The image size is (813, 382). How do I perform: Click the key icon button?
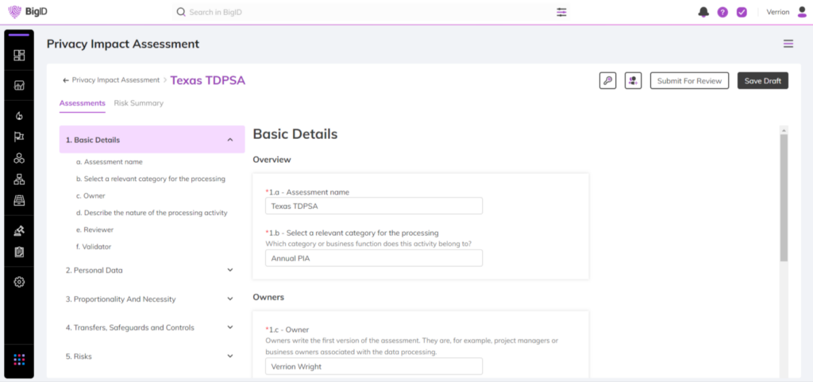point(607,80)
